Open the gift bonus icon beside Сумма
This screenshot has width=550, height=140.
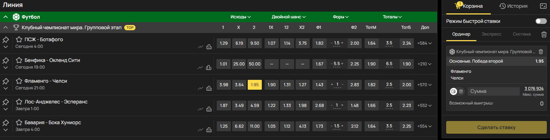click(x=461, y=91)
